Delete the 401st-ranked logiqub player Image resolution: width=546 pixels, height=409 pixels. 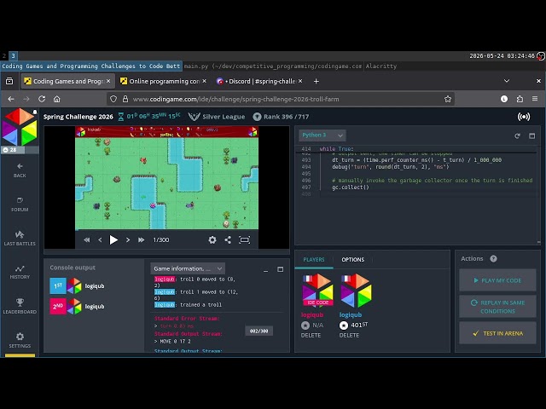pos(349,335)
